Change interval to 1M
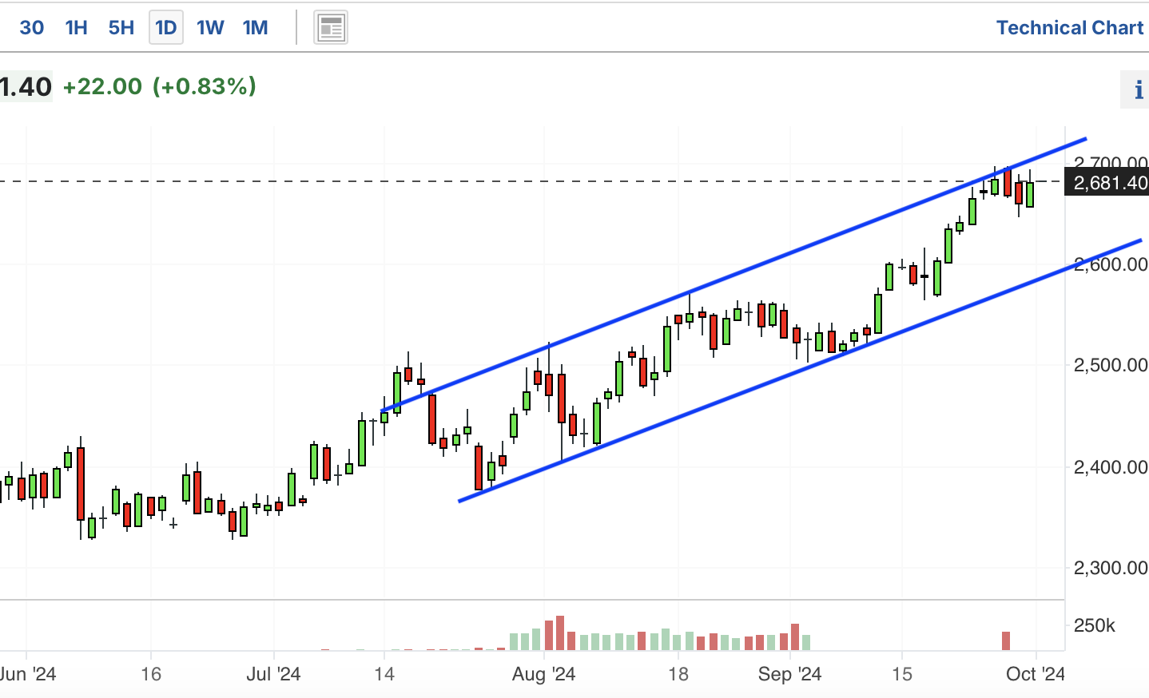 (x=255, y=28)
